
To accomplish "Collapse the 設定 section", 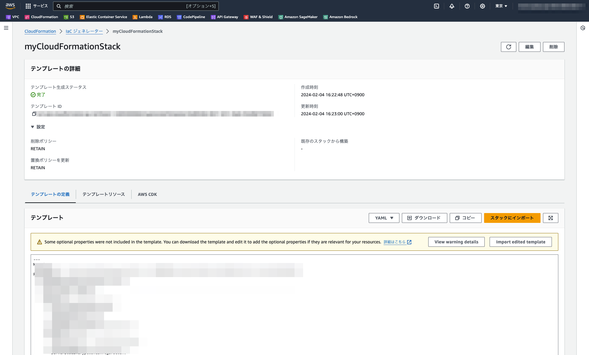I will click(38, 127).
